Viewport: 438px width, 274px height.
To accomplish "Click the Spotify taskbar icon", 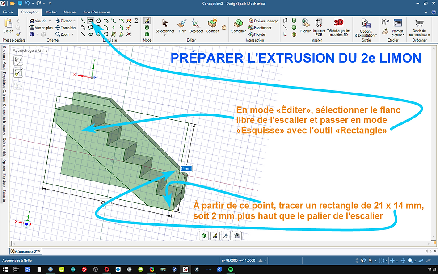I will pyautogui.click(x=231, y=270).
